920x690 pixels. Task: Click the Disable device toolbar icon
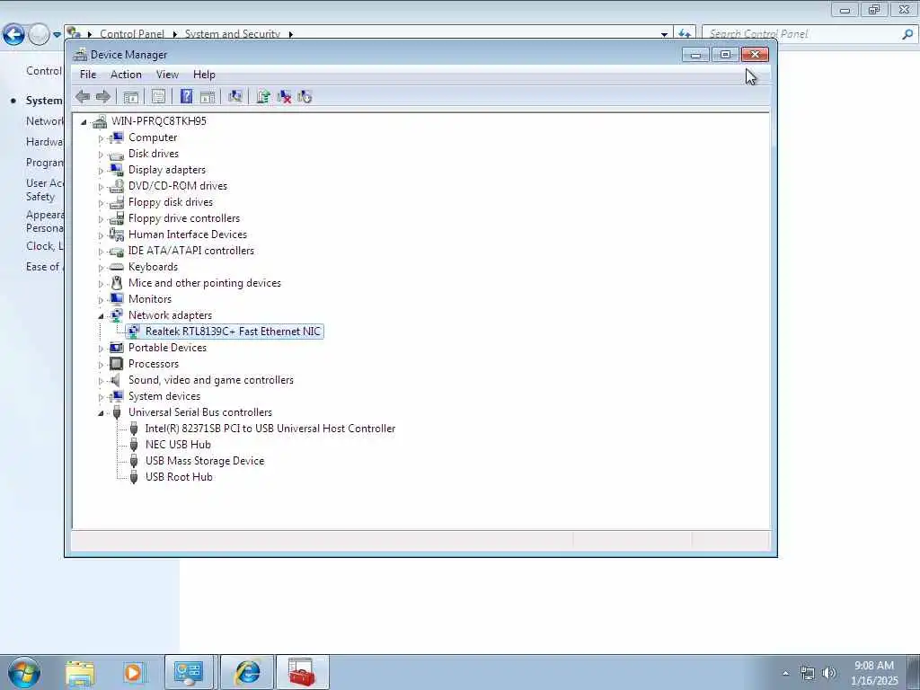305,97
